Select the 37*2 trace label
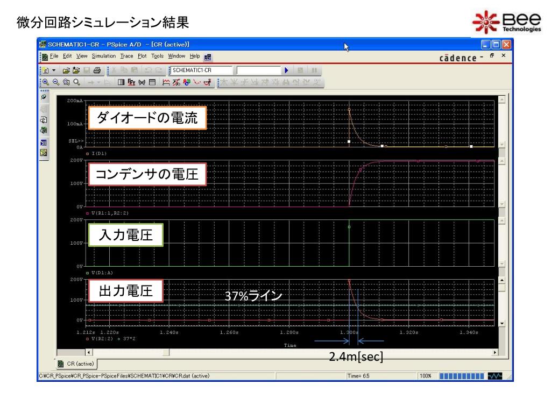This screenshot has height=413, width=551. pyautogui.click(x=129, y=339)
